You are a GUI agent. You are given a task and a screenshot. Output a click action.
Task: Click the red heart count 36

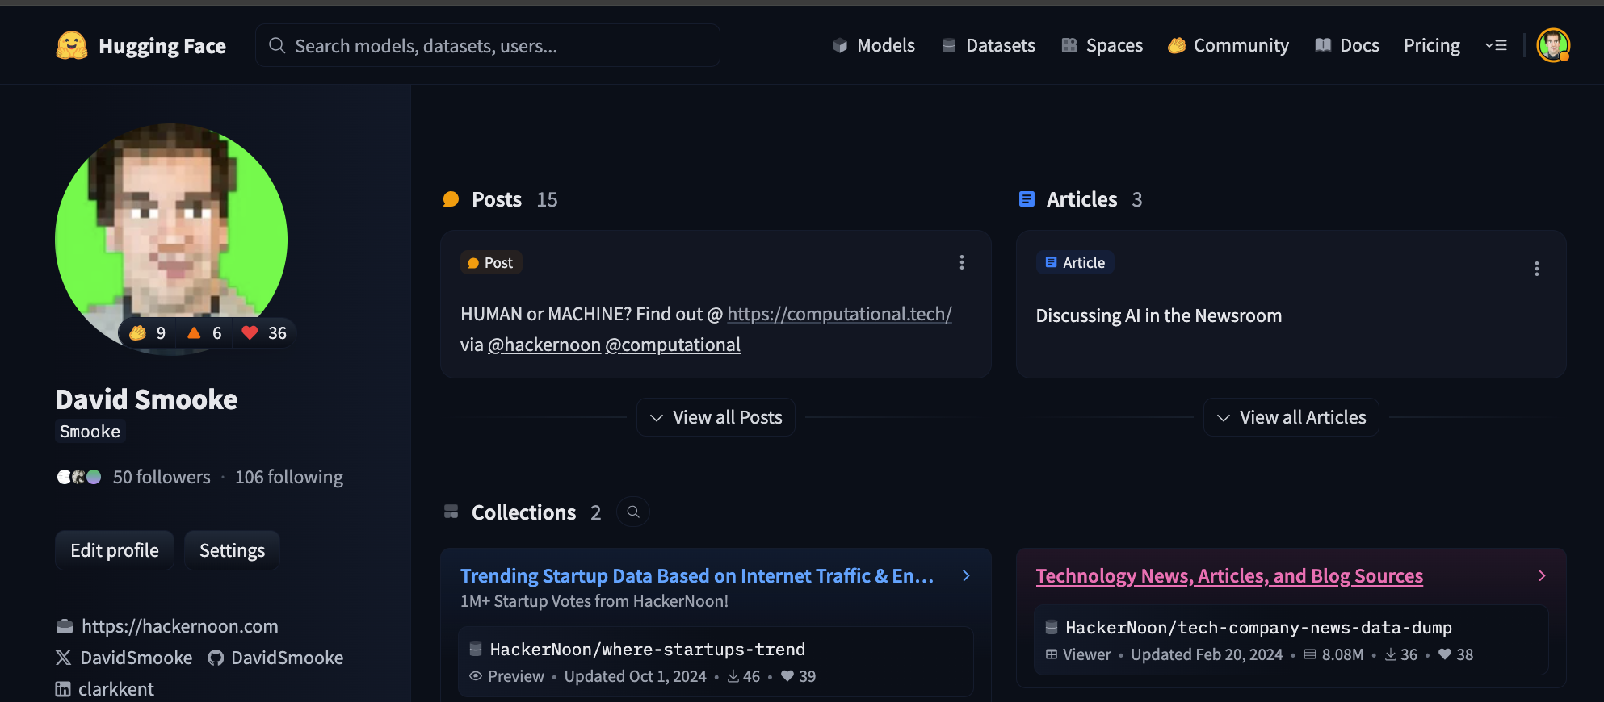(x=264, y=333)
